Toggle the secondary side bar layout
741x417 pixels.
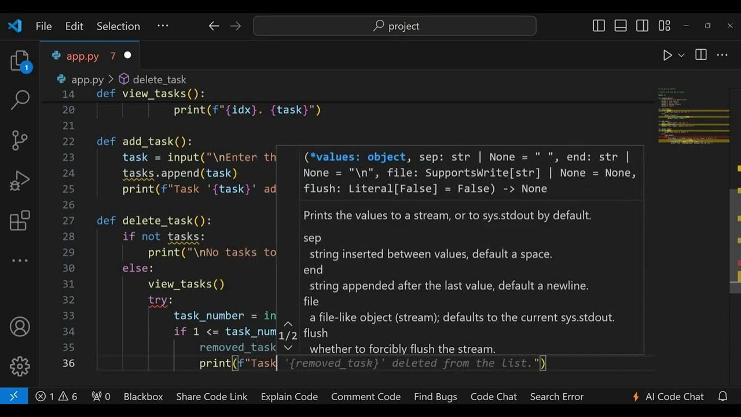coord(642,26)
